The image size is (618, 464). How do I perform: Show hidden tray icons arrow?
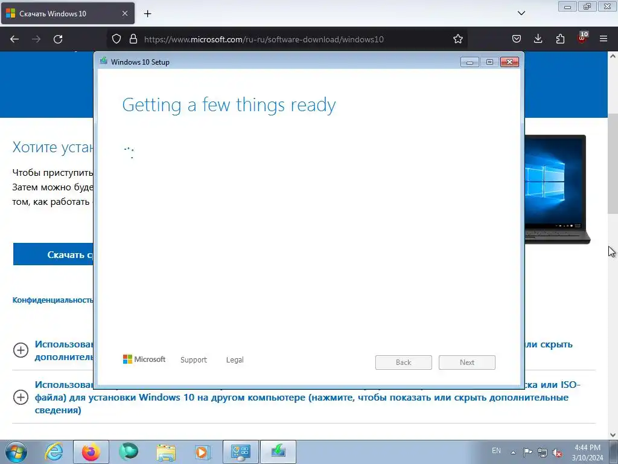(x=513, y=453)
